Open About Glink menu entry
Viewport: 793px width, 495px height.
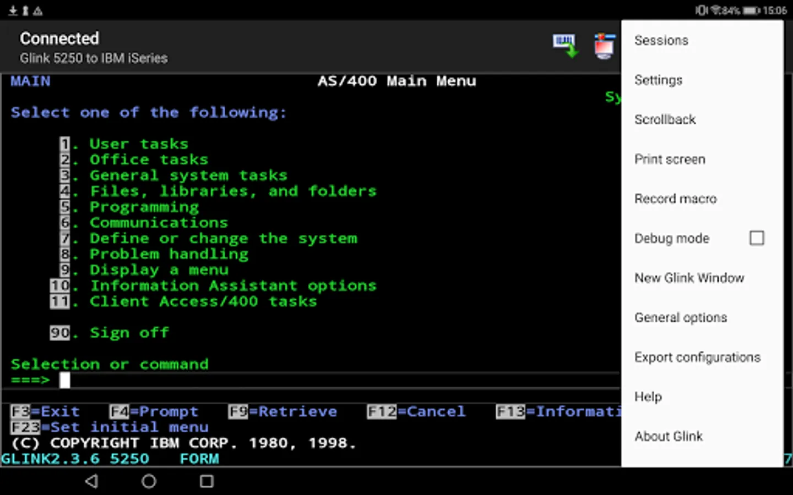(x=702, y=436)
